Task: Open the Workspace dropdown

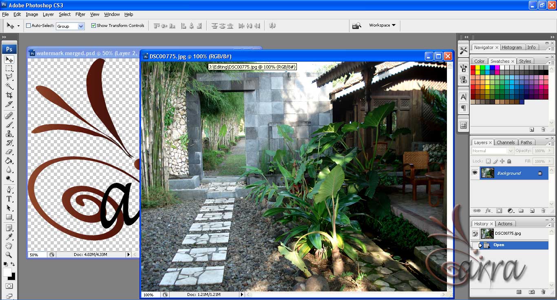Action: (x=382, y=25)
